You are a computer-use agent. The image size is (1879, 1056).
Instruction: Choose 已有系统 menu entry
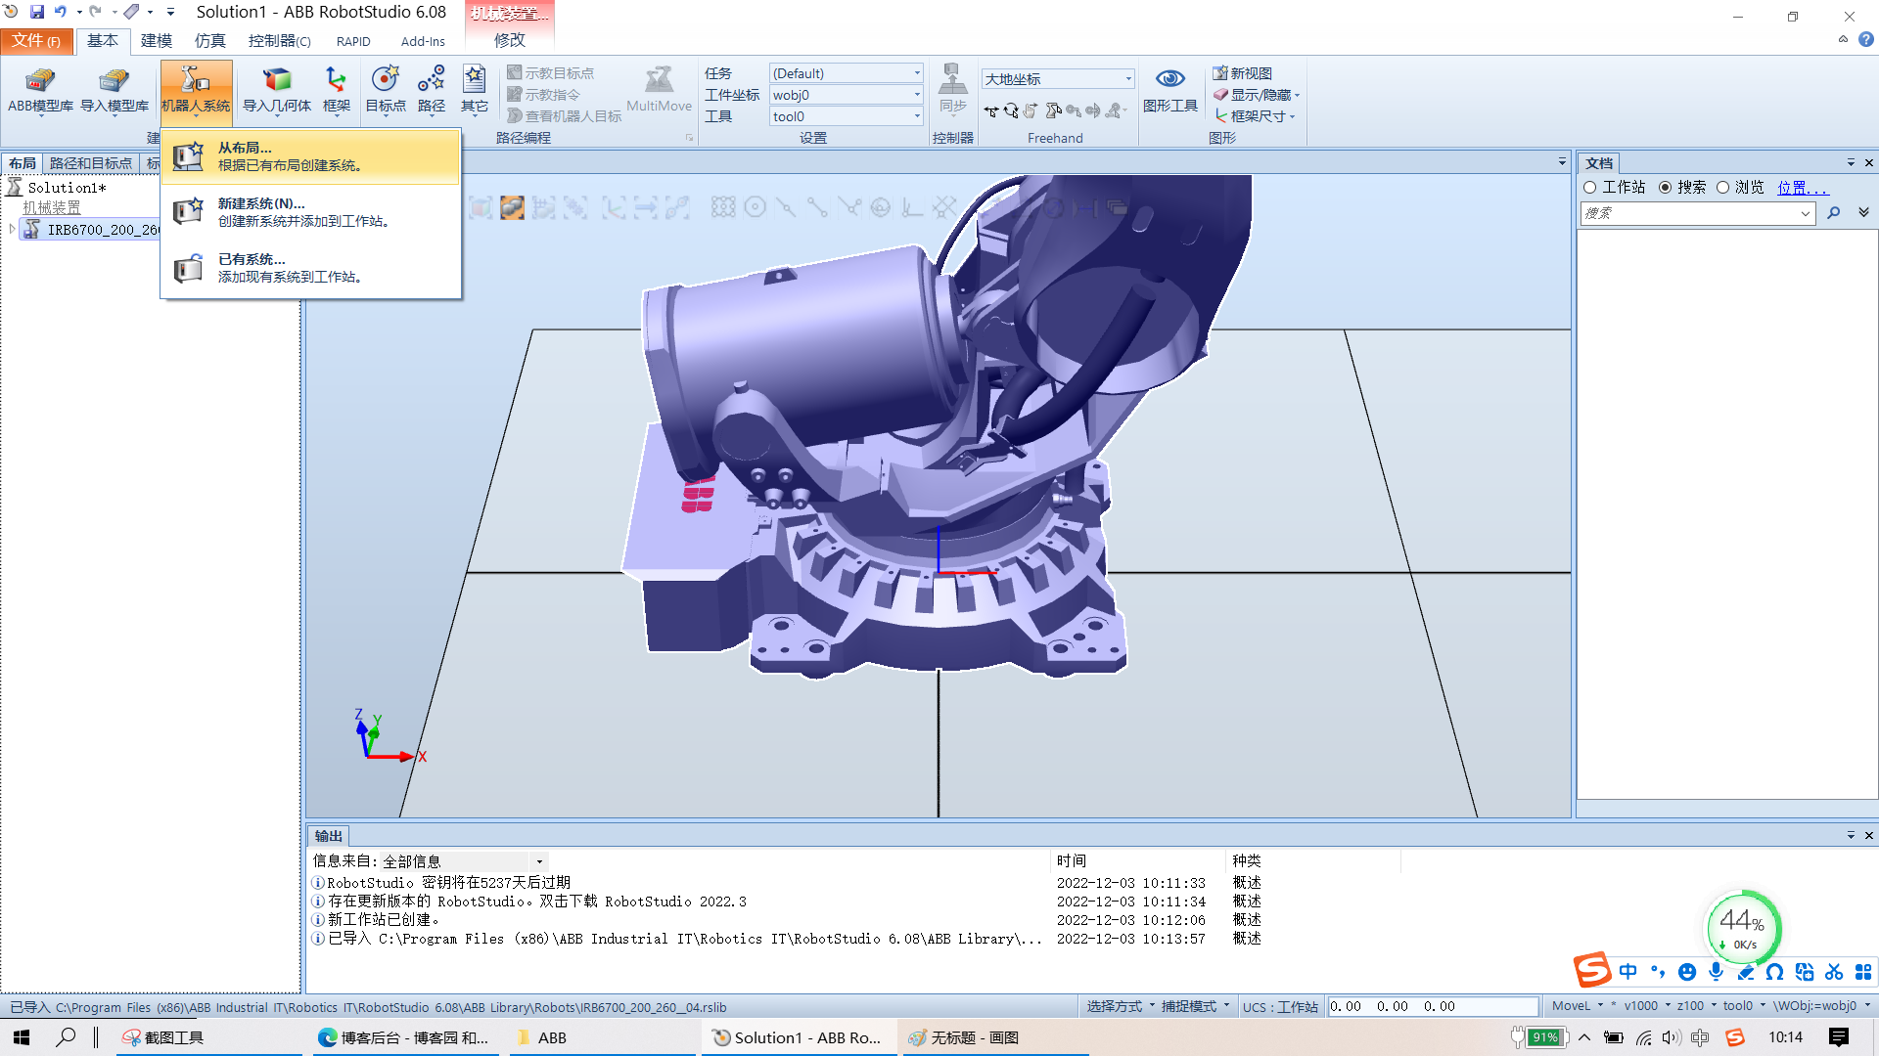[310, 268]
